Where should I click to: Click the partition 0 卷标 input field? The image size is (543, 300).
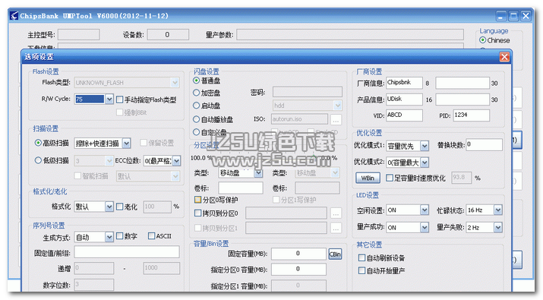(x=240, y=188)
